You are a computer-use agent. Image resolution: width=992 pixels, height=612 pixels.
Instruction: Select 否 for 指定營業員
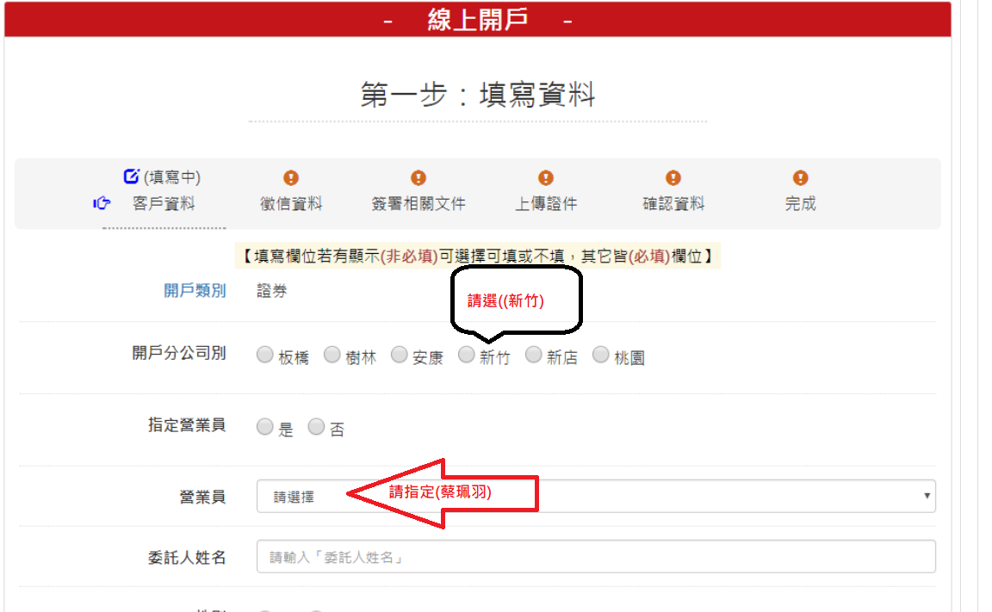[x=317, y=427]
